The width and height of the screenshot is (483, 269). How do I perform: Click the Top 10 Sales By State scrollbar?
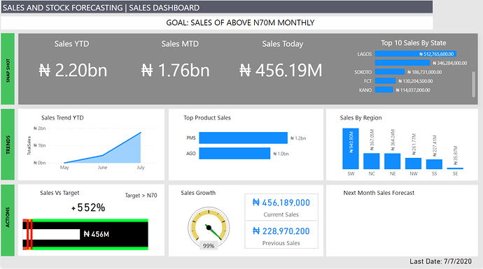473,85
